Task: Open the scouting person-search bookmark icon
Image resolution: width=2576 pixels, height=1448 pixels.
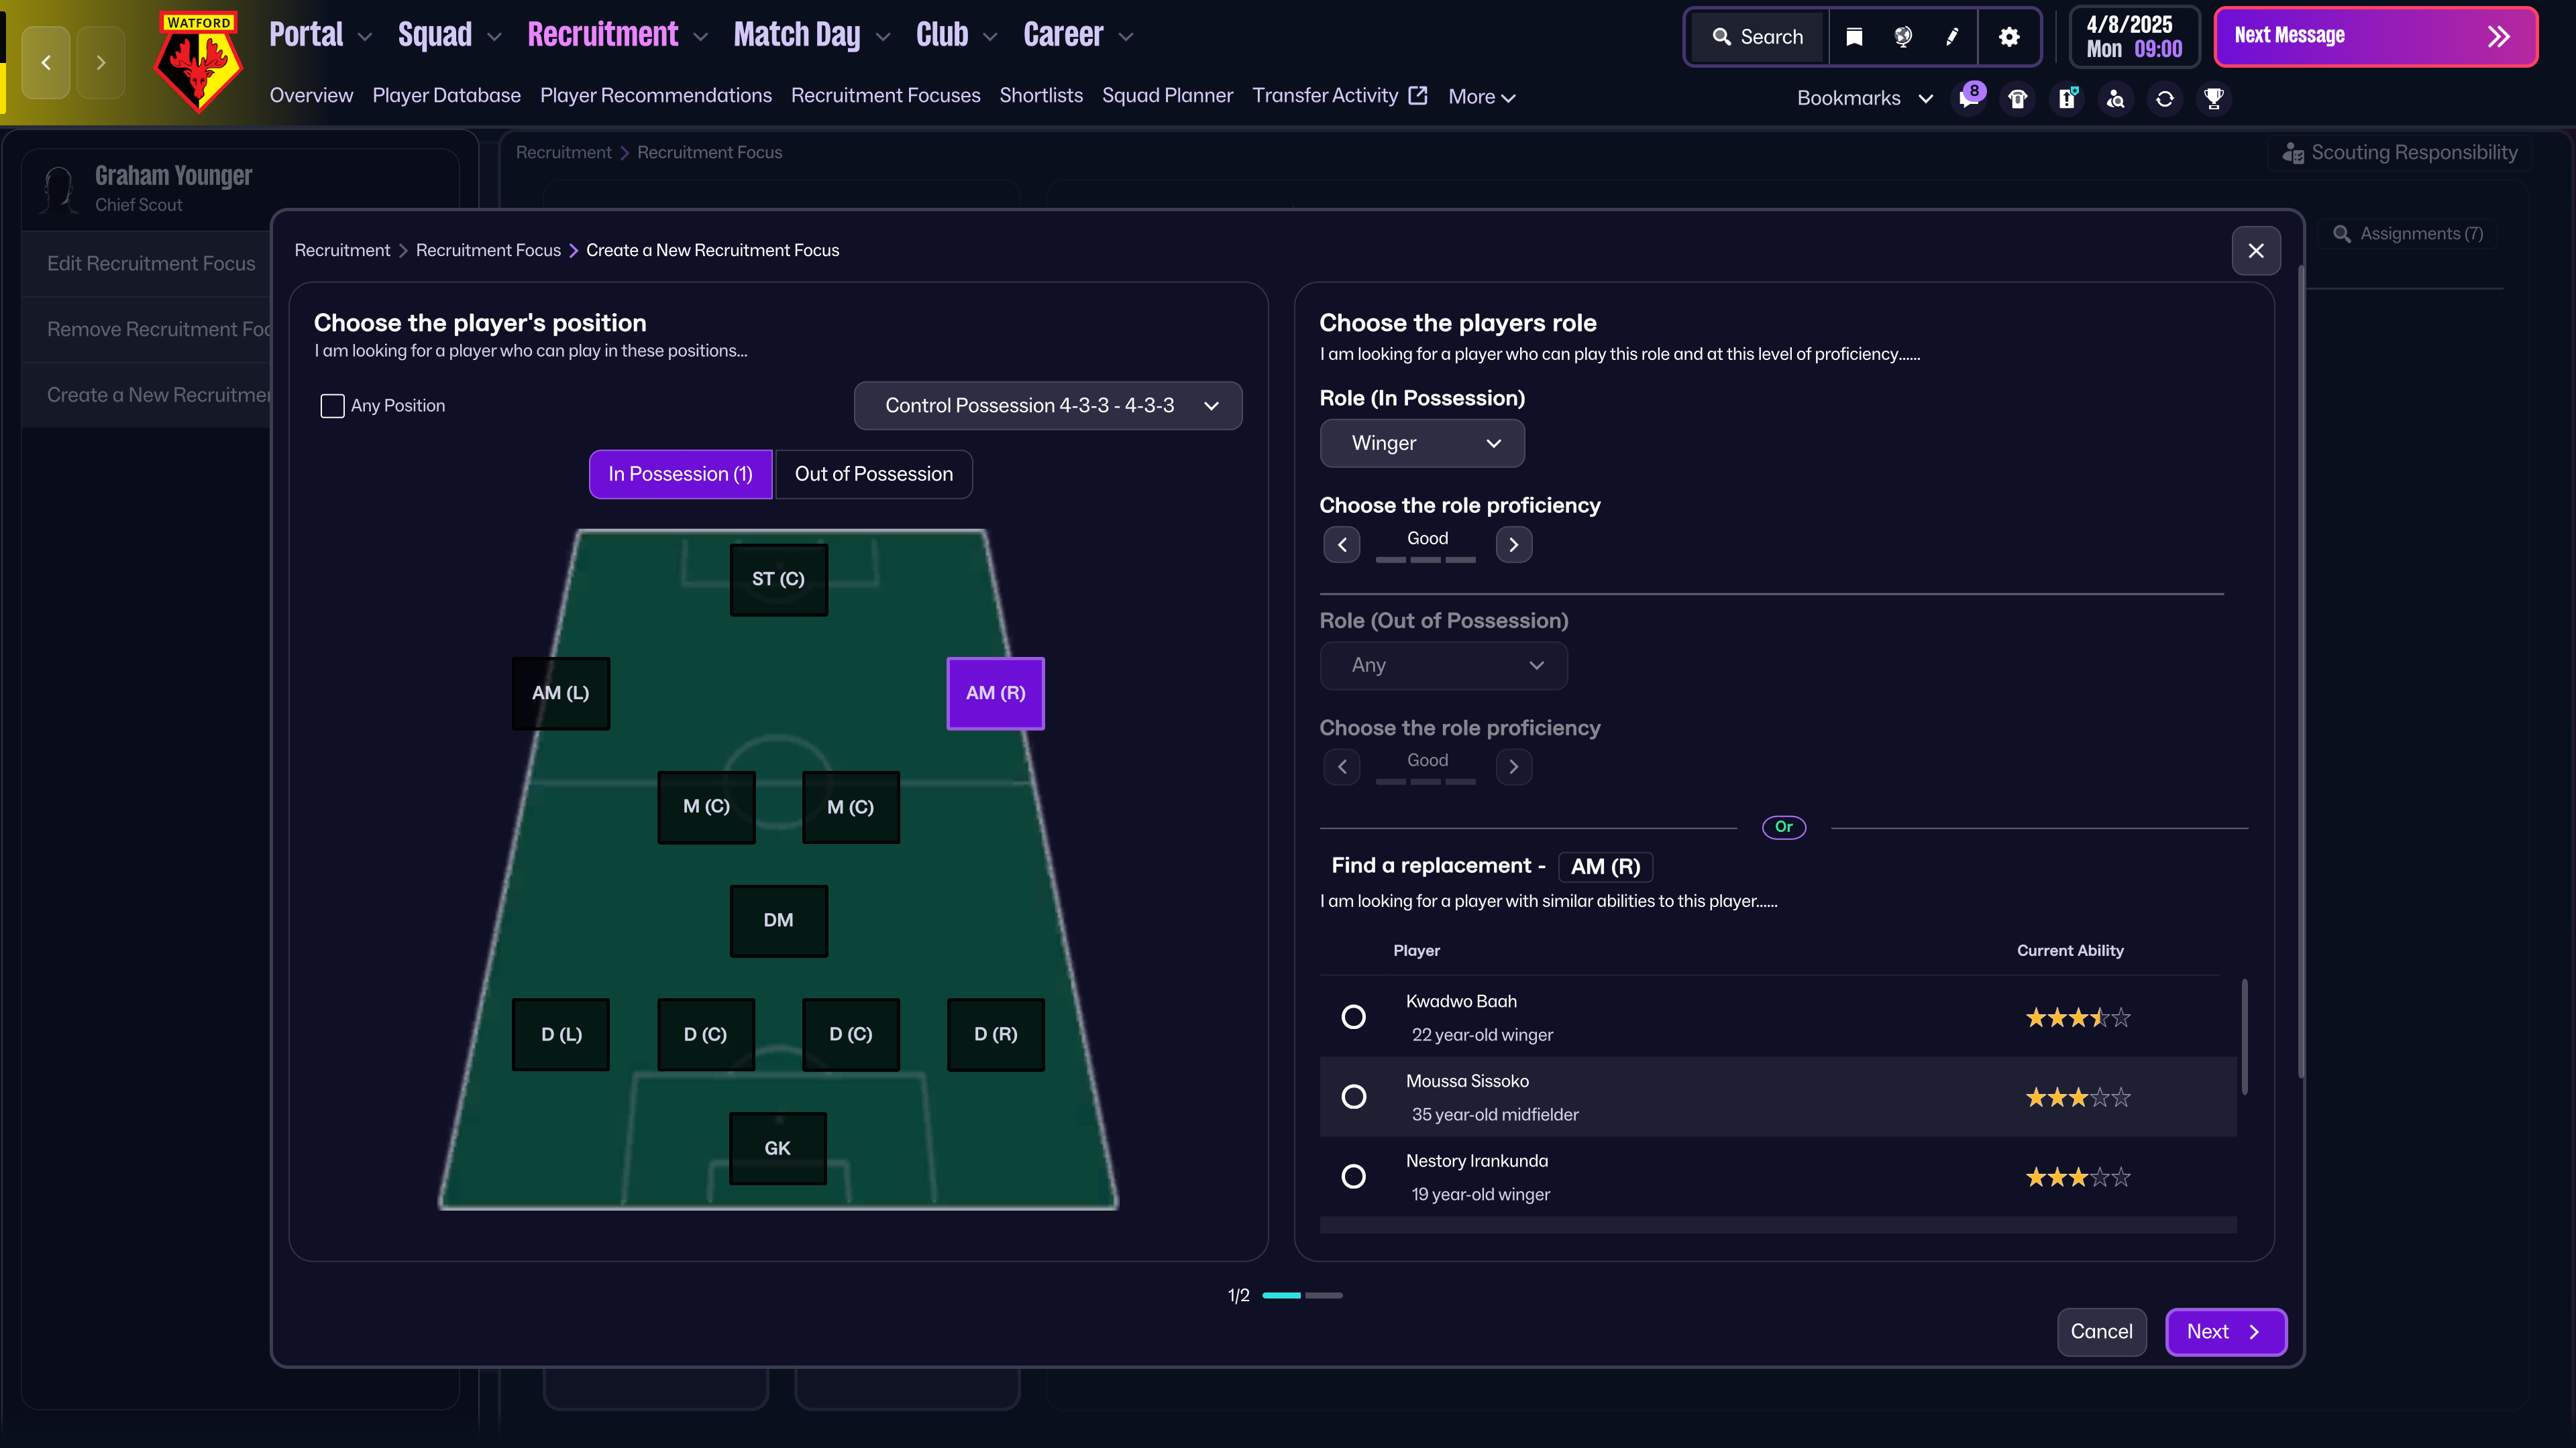Action: (x=2116, y=98)
